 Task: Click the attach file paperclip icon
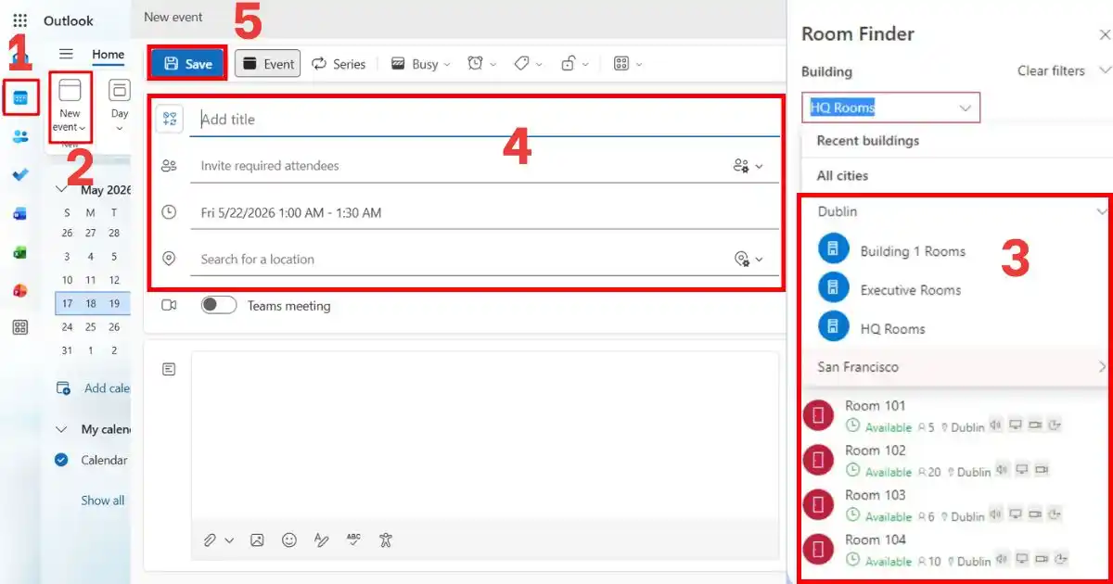[x=211, y=540]
